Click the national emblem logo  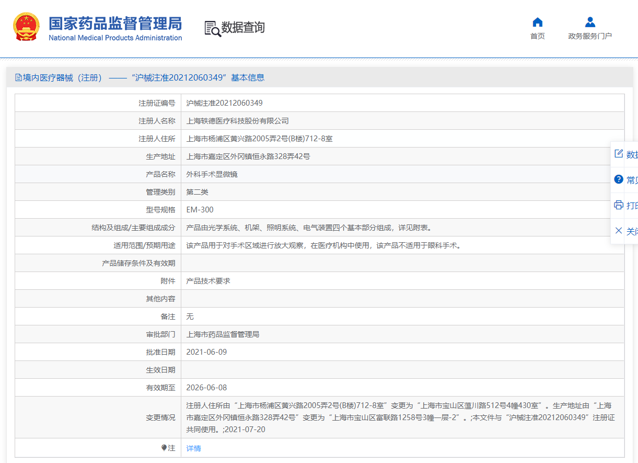click(26, 27)
